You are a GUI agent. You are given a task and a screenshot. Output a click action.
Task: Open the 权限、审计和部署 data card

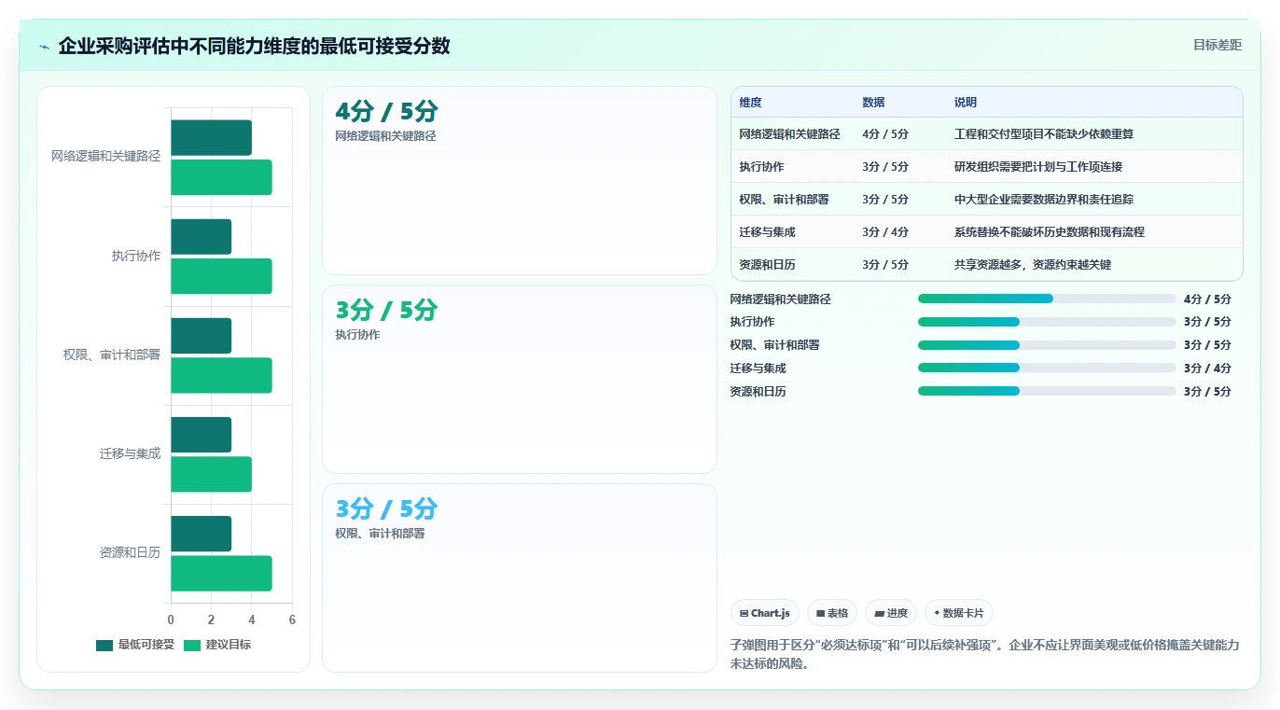520,578
